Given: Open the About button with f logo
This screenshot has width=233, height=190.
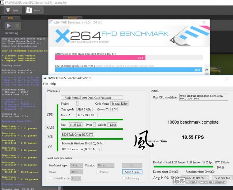Looking at the screenshot, I should click(x=34, y=10).
